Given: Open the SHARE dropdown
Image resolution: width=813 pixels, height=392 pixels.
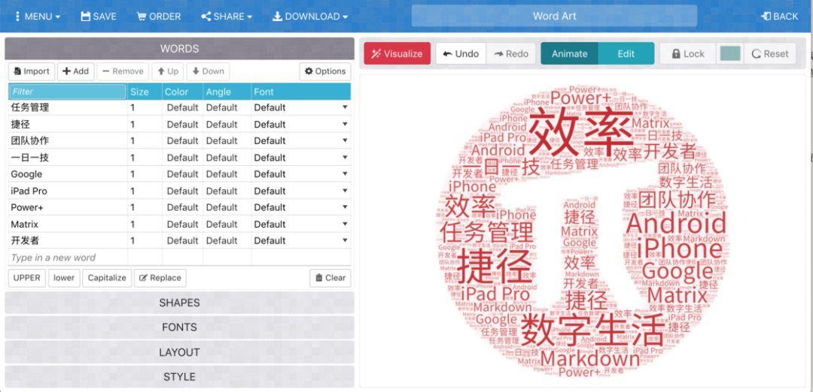Looking at the screenshot, I should click(227, 17).
